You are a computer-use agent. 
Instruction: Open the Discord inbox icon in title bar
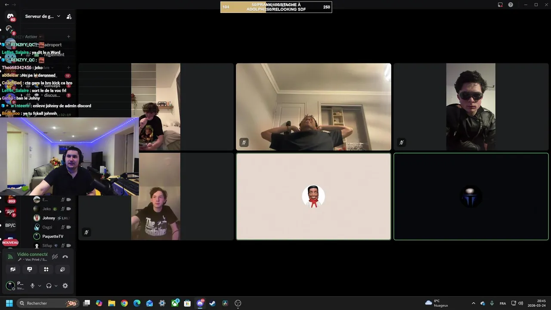500,4
